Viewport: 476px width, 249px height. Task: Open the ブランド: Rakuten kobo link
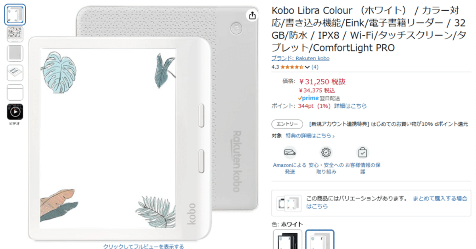click(x=300, y=58)
